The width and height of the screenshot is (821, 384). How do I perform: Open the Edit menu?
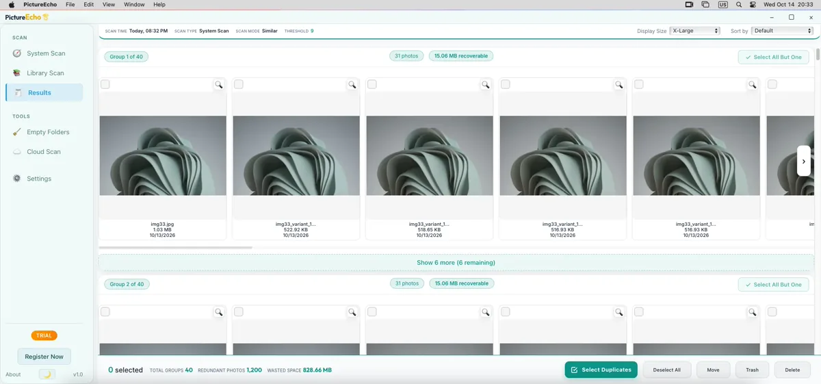(x=89, y=5)
